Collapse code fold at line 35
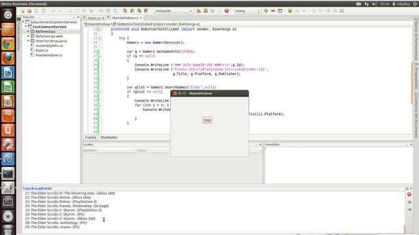Viewport: 419px width, 235px height. pyautogui.click(x=100, y=91)
